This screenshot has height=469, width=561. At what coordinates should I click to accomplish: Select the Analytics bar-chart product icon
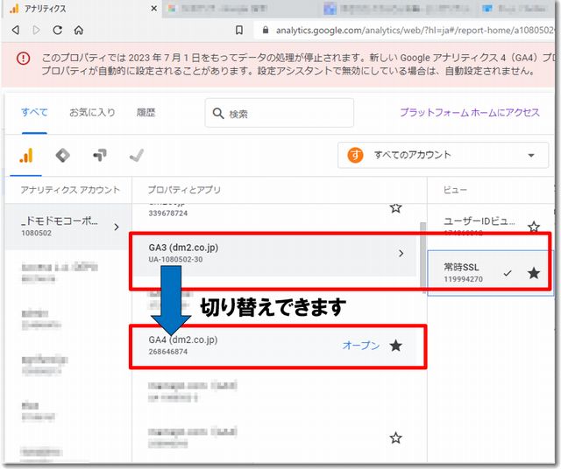point(26,156)
